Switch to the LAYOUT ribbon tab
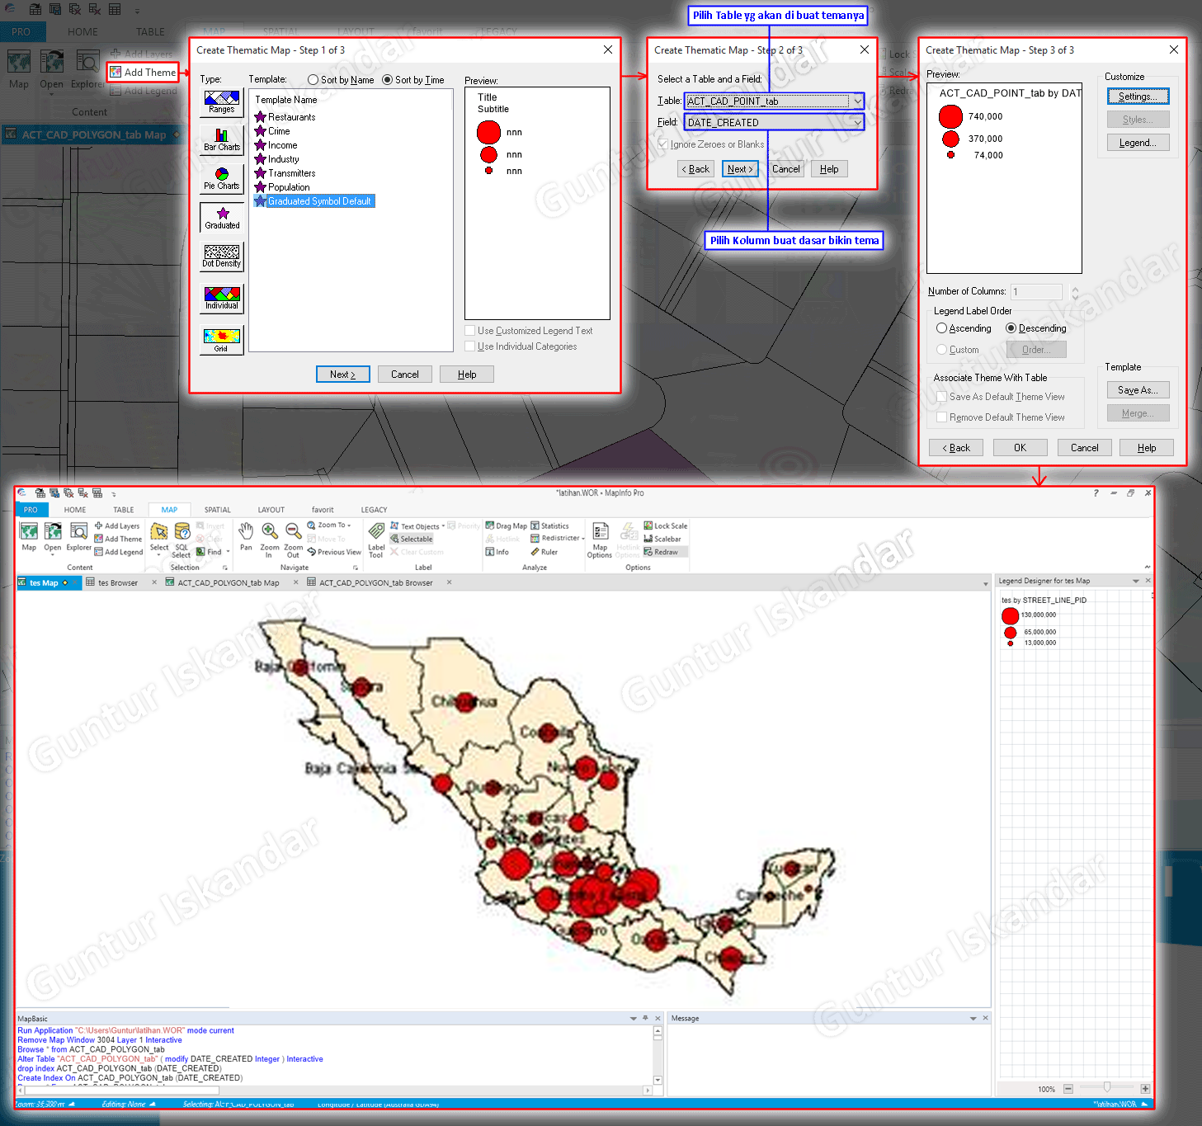This screenshot has width=1202, height=1126. pos(271,509)
